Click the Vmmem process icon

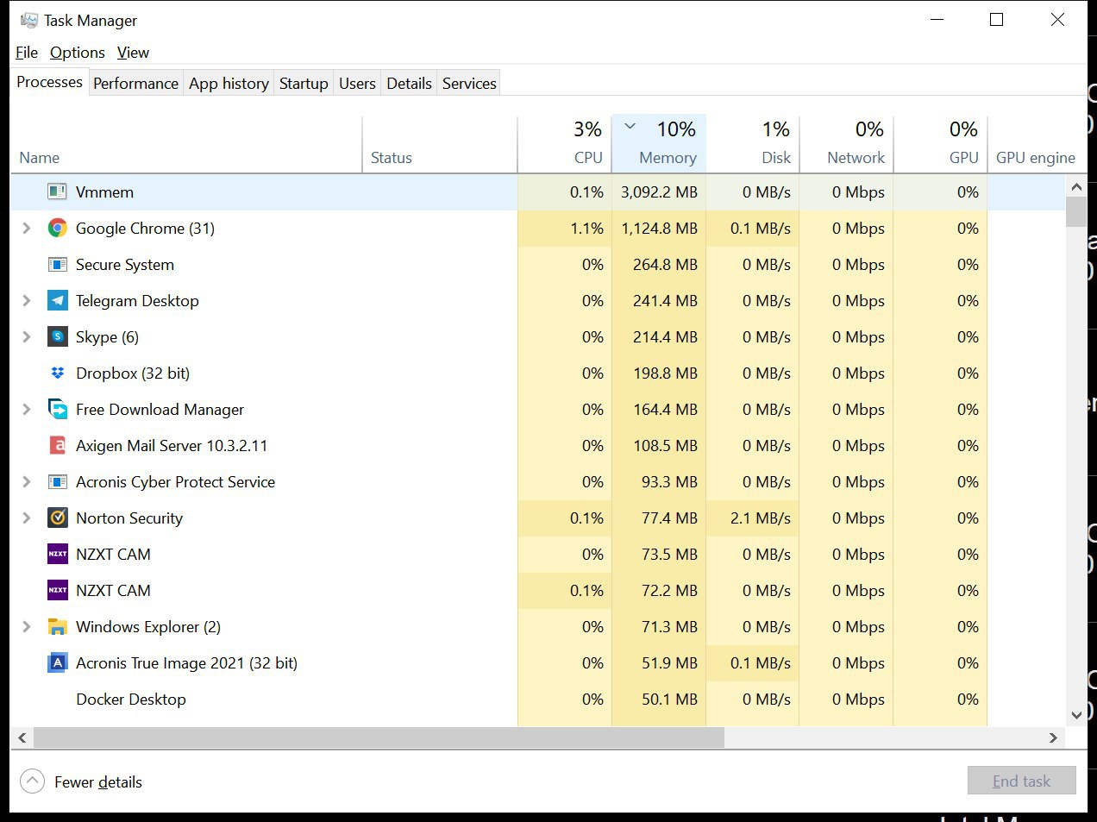[58, 192]
